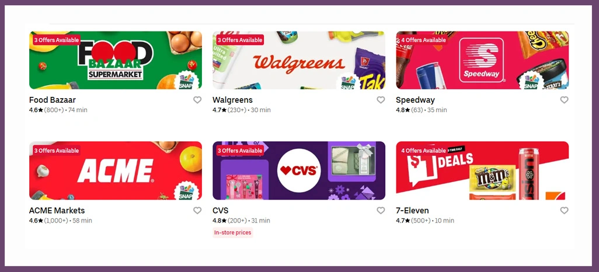Add ACME Markets to favorites heart
This screenshot has width=599, height=272.
pos(197,211)
